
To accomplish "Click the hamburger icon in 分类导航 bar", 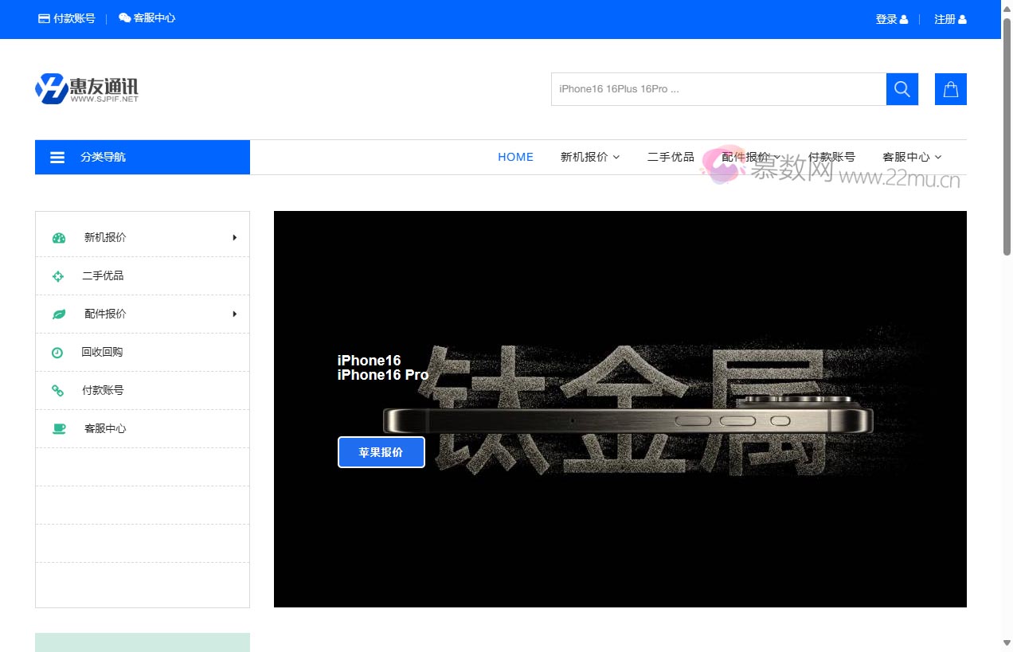I will (x=57, y=157).
